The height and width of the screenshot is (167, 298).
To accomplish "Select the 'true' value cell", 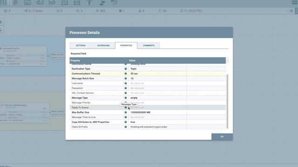I will [157, 122].
